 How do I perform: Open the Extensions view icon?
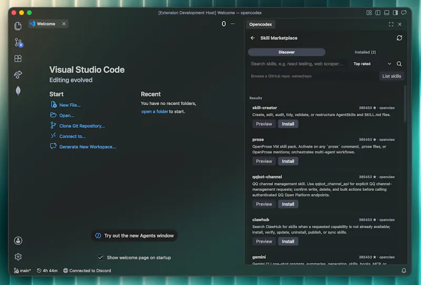18,58
